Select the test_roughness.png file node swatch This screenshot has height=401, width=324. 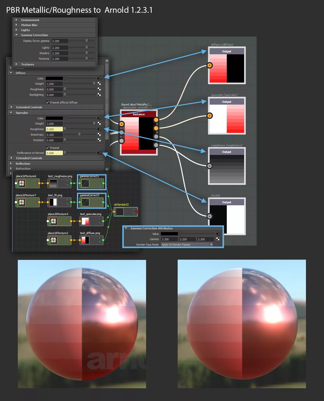(53, 183)
